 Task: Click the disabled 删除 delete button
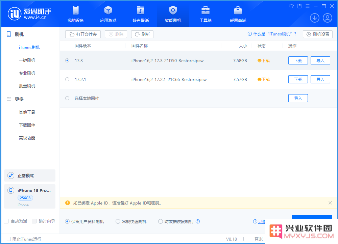(x=116, y=34)
